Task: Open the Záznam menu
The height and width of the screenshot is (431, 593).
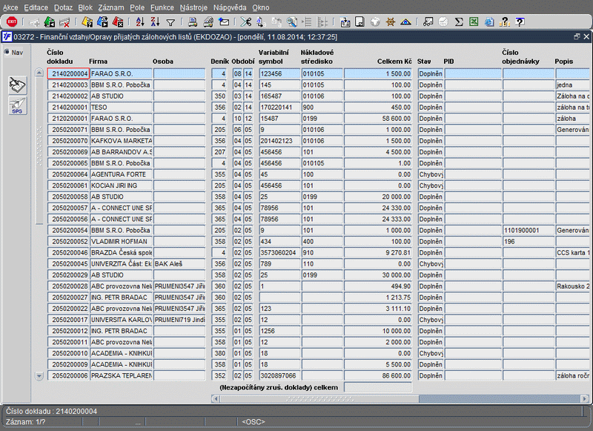Action: [x=110, y=7]
